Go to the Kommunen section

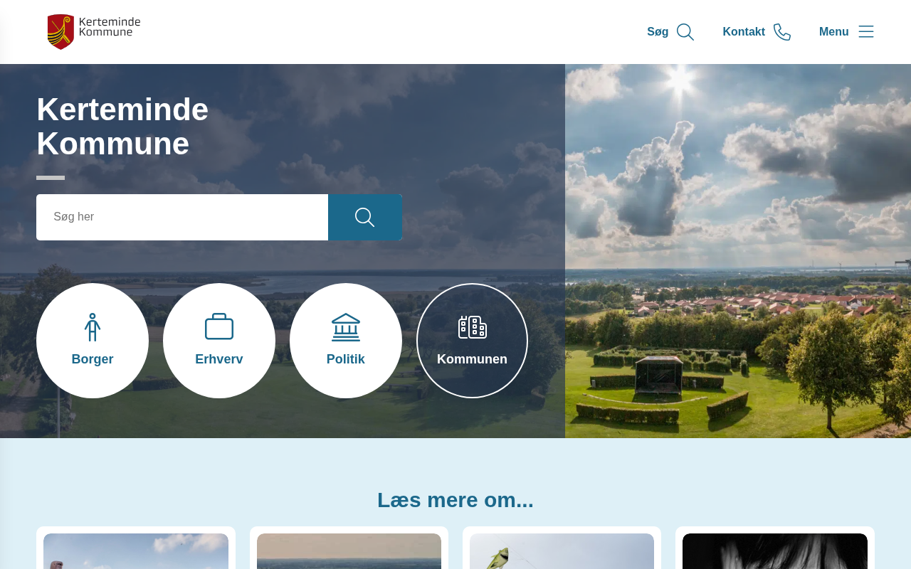point(473,341)
